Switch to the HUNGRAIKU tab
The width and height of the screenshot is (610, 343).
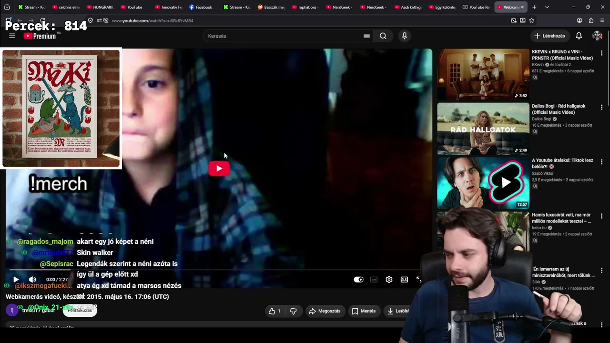(x=101, y=7)
